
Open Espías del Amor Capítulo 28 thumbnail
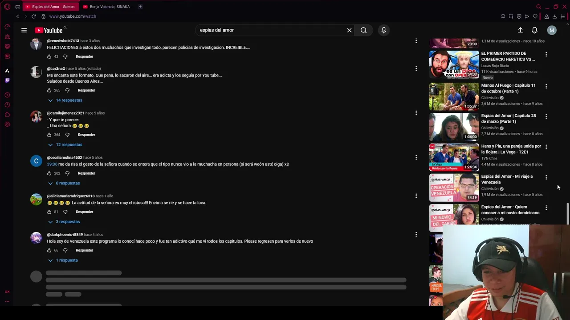(x=454, y=127)
